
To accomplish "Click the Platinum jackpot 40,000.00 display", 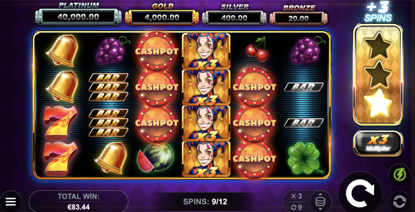I will point(78,17).
